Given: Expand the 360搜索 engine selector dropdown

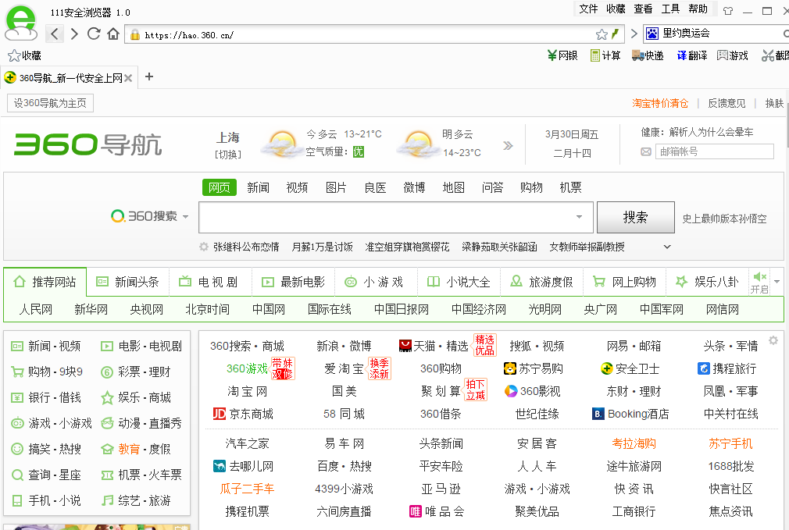Looking at the screenshot, I should pos(186,217).
